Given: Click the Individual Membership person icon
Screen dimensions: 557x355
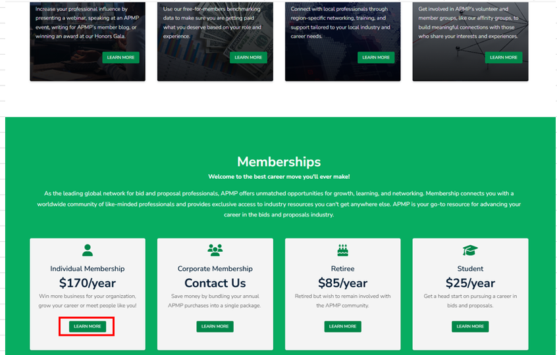Looking at the screenshot, I should coord(88,250).
